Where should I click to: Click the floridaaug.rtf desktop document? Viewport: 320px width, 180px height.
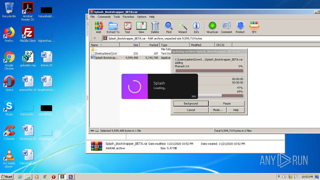click(x=28, y=132)
